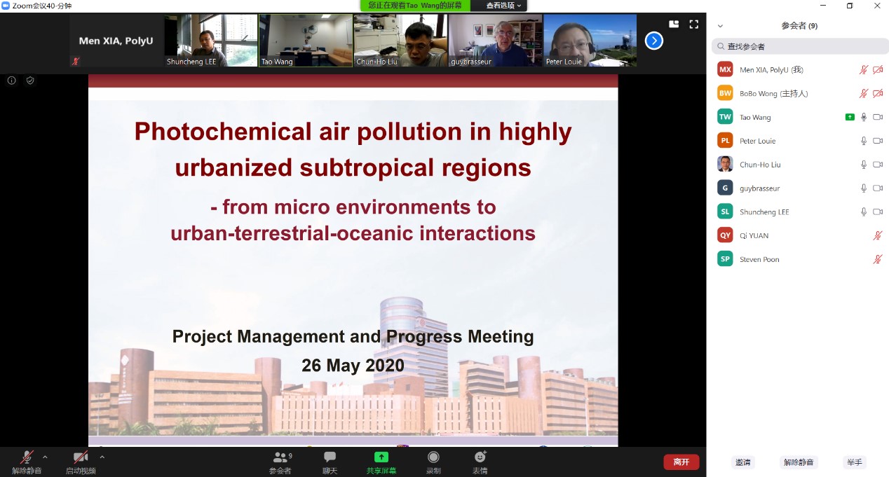Click the meeting info icon at top-left
This screenshot has height=477, width=889.
[x=12, y=81]
